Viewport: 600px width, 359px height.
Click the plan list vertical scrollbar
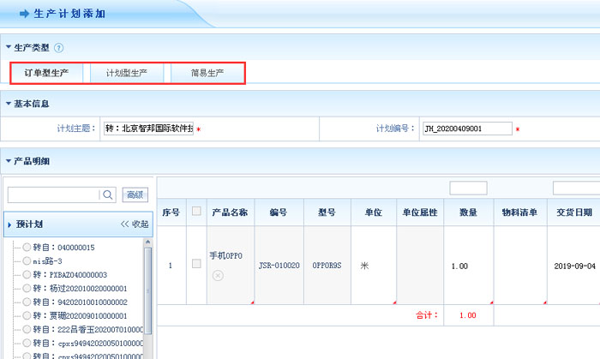pos(147,291)
